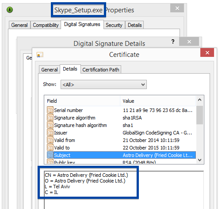
Task: Click the field list scrollbar thumb
Action: pos(200,115)
